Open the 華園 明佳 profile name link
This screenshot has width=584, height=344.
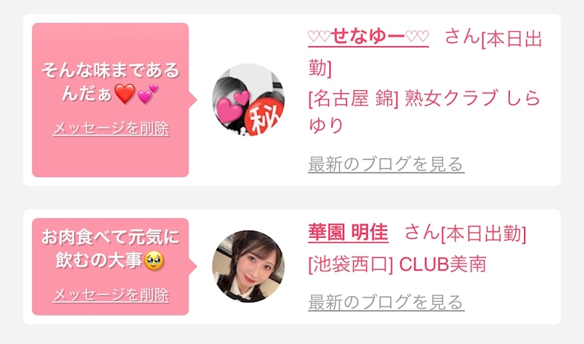click(x=348, y=232)
